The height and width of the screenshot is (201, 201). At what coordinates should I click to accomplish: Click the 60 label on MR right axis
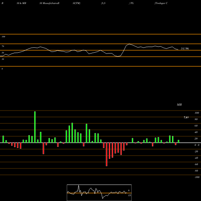(196, 126)
